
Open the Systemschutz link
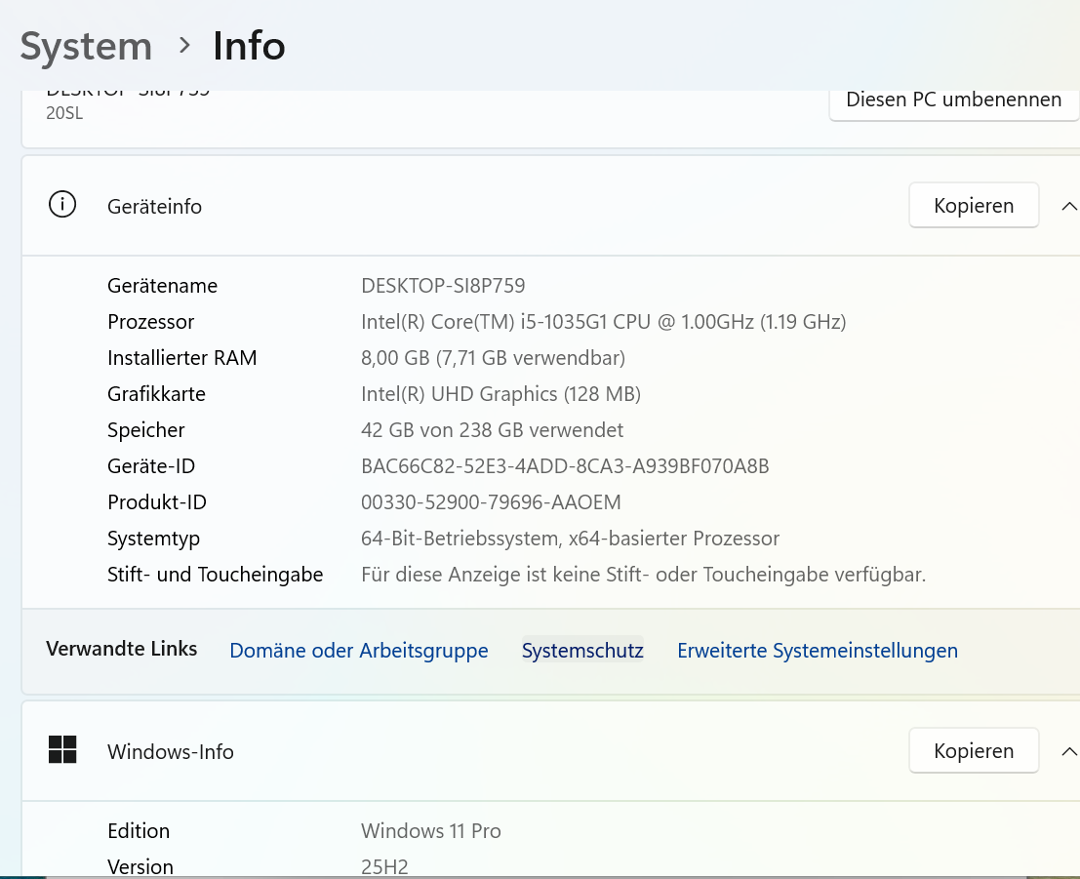coord(582,651)
